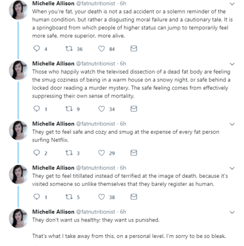Viewport: 244px width, 246px height.
Task: Expand options chevron on 'televised dissection' tweet
Action: click(232, 64)
